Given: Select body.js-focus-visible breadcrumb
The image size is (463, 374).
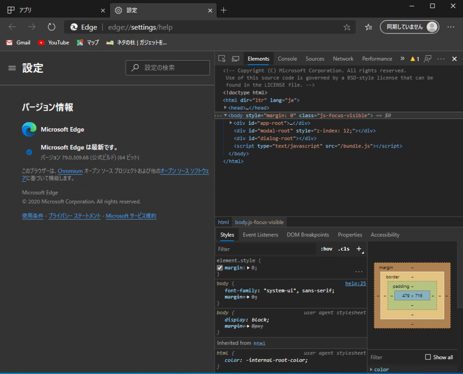Looking at the screenshot, I should coord(259,222).
